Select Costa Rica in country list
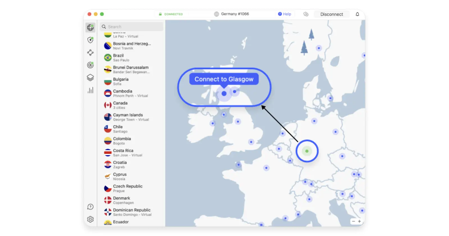Image resolution: width=449 pixels, height=236 pixels. pos(132,153)
